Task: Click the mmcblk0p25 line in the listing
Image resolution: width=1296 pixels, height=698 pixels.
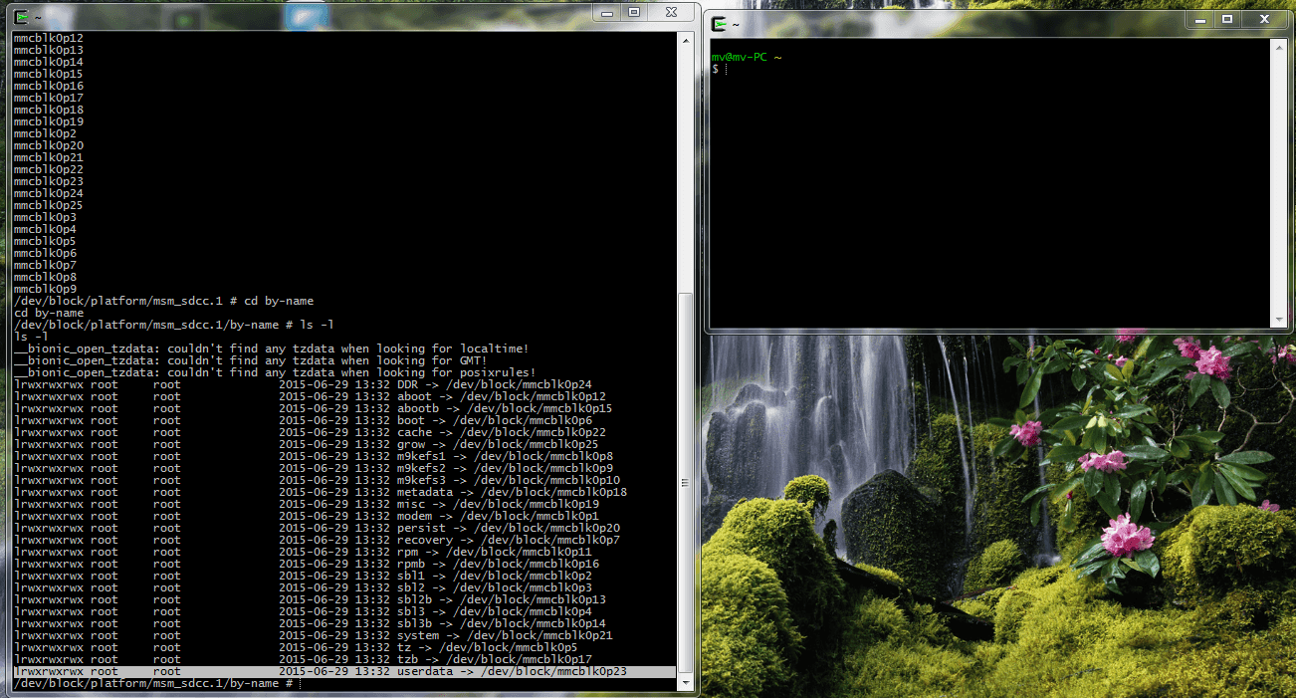Action: (x=48, y=205)
